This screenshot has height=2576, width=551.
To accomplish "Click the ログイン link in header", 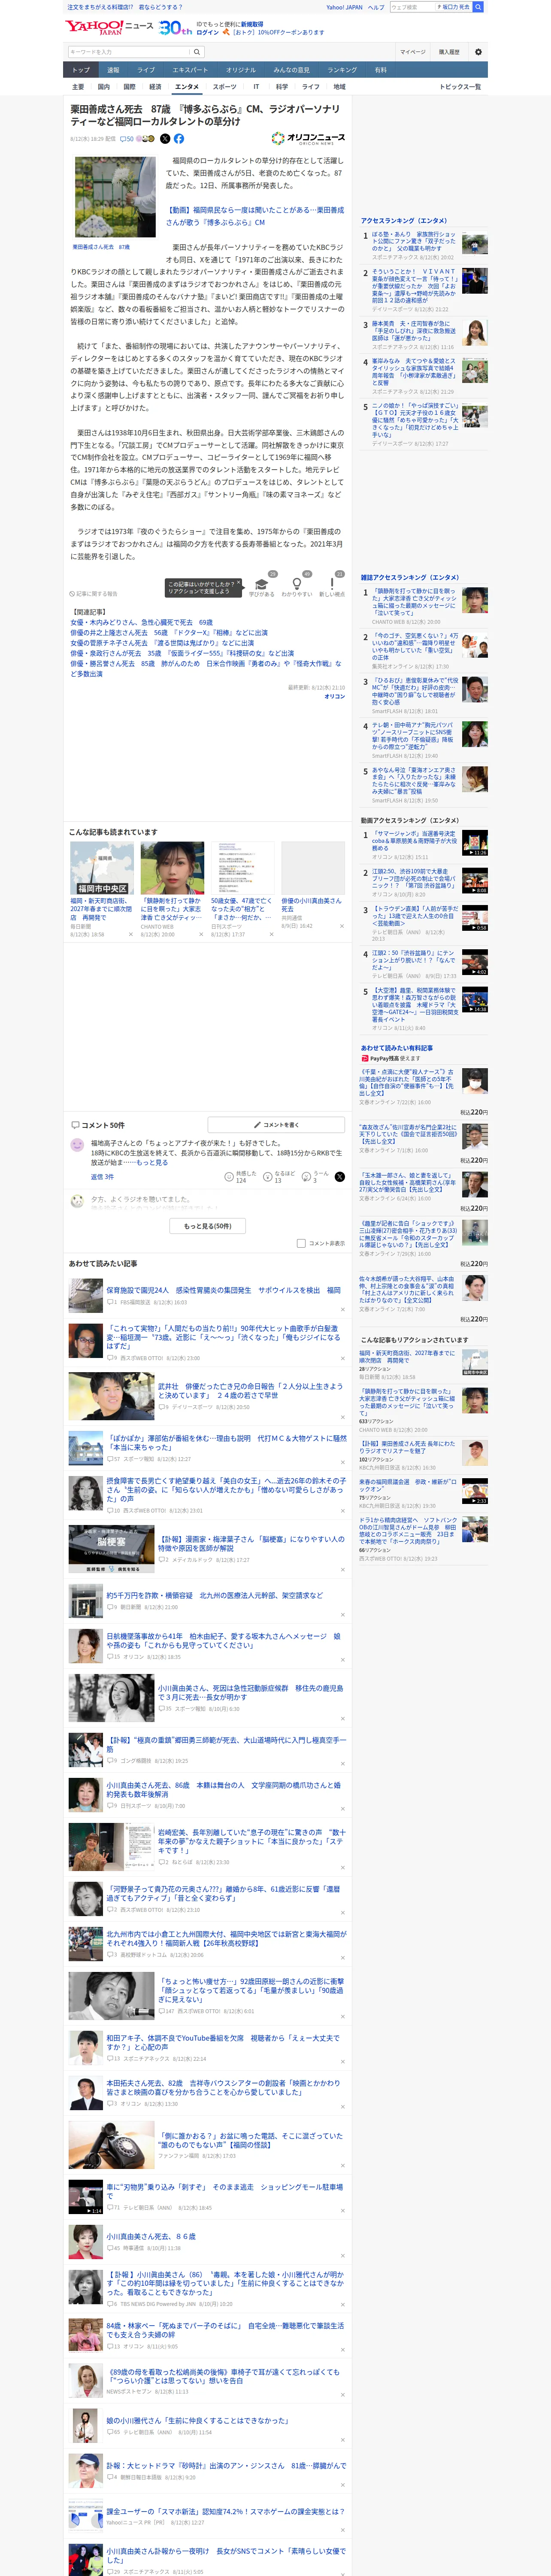I will click(x=208, y=32).
